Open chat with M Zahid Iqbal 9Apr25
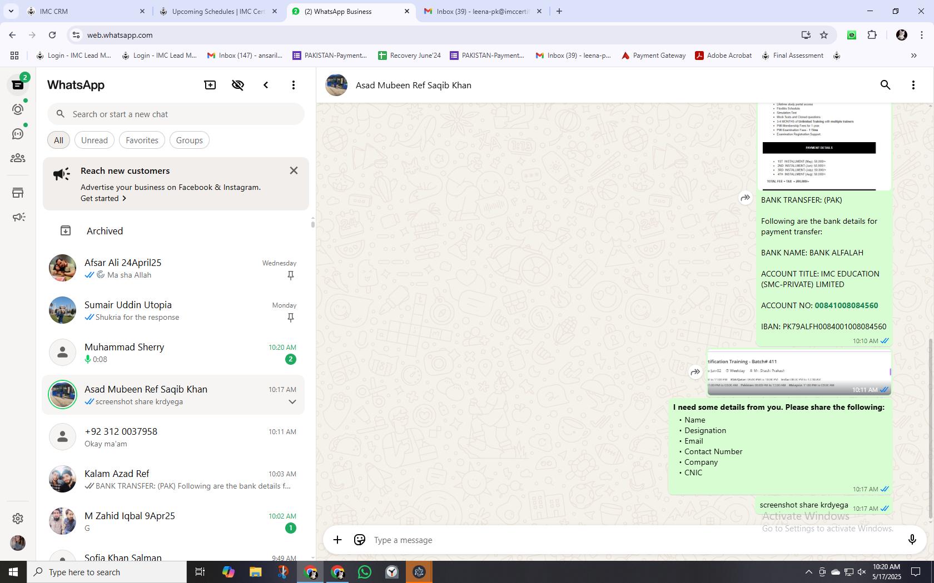The height and width of the screenshot is (583, 934). [x=173, y=521]
